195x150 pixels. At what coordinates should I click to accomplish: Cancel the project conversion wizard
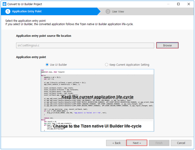tap(181, 143)
